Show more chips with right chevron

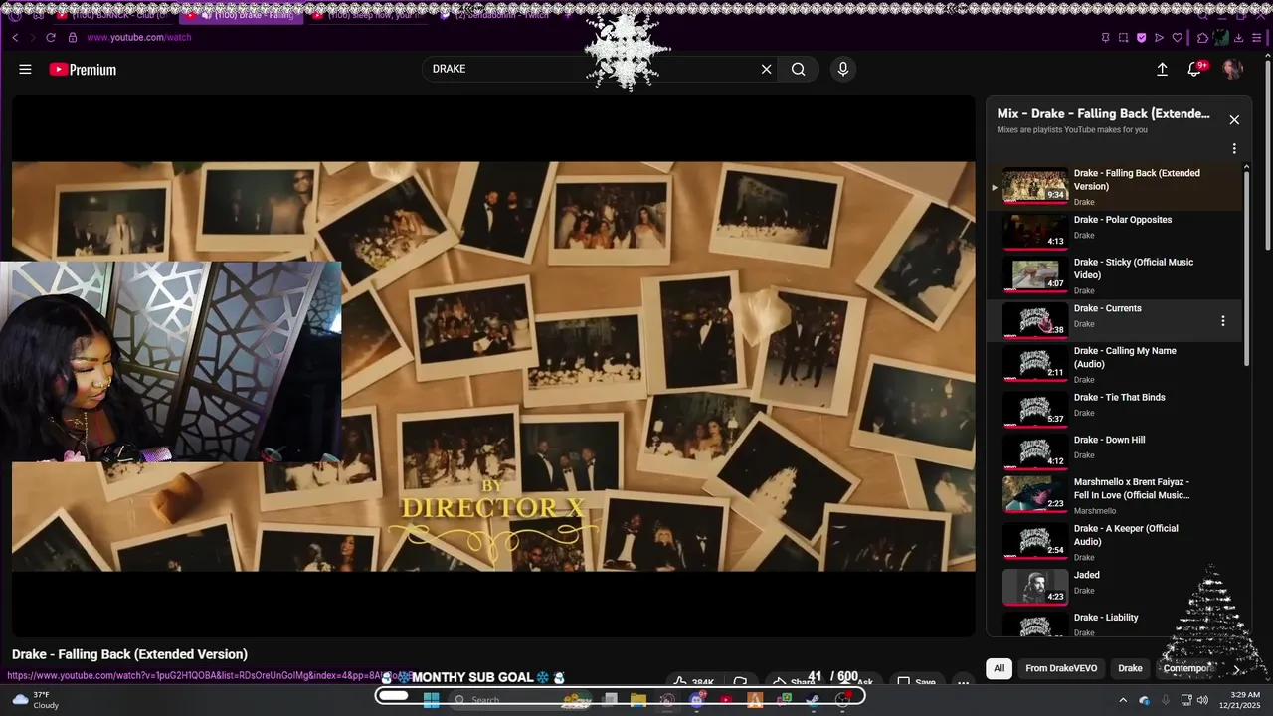click(x=1236, y=669)
